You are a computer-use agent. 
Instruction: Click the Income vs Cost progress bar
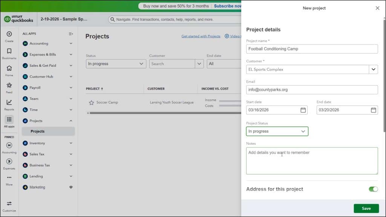[x=230, y=102]
